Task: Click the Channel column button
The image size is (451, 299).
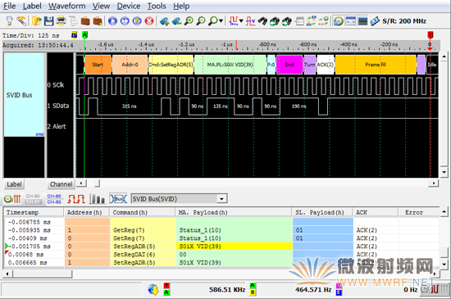Action: [x=61, y=184]
